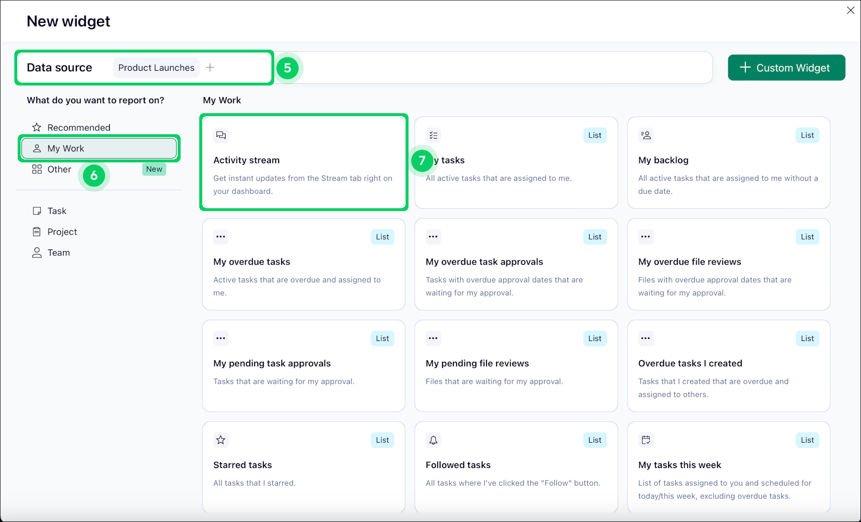The image size is (861, 522).
Task: Choose the Project report category
Action: (62, 232)
